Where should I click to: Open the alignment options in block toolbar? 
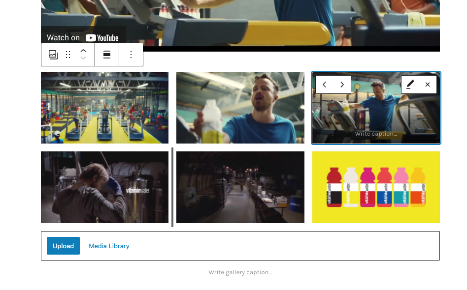click(x=107, y=55)
